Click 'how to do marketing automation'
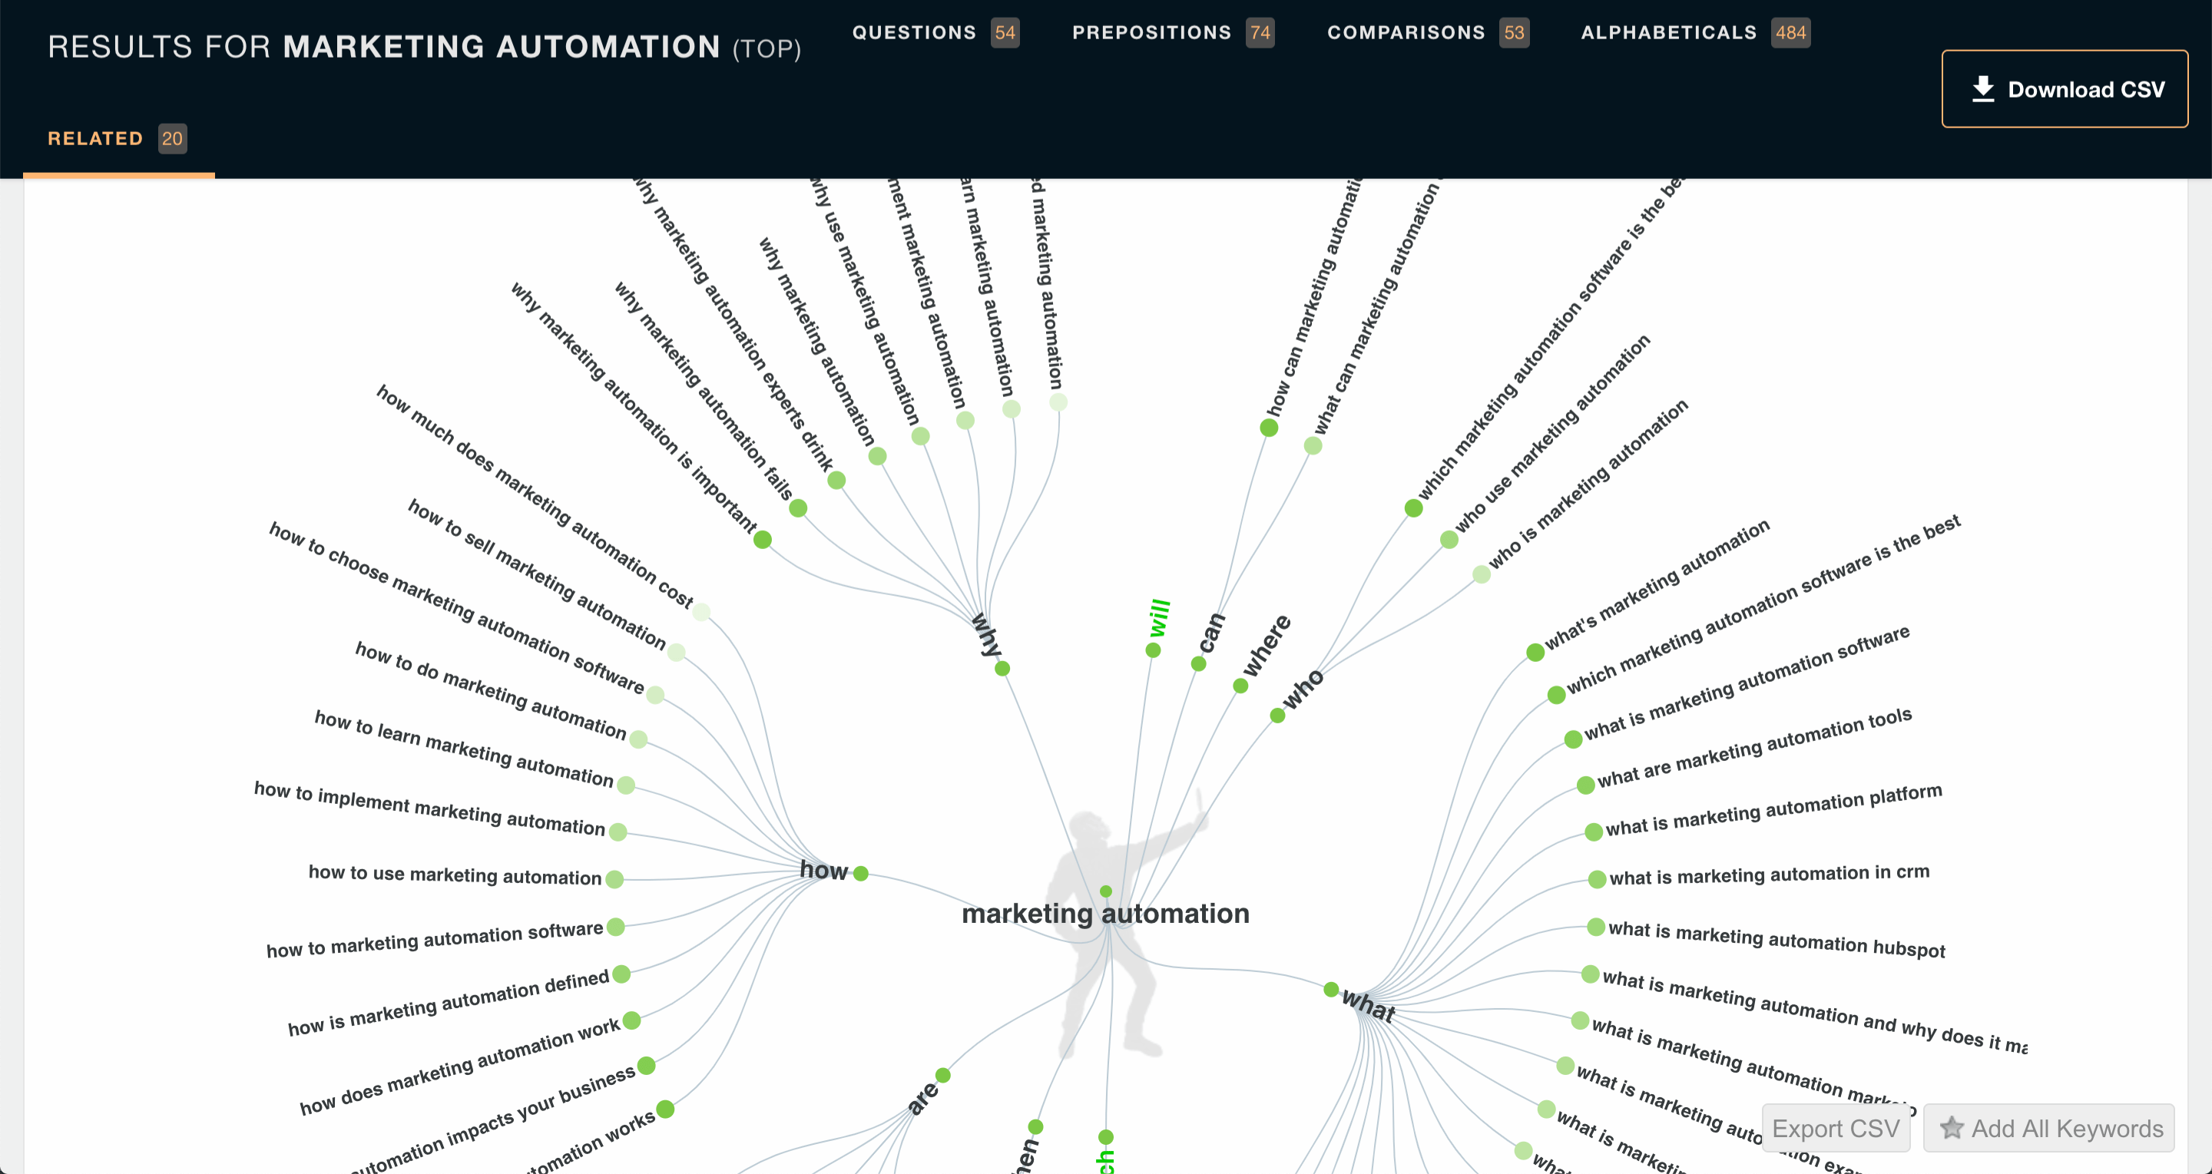 pos(490,690)
